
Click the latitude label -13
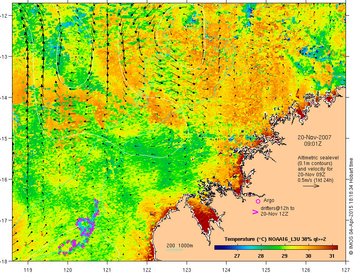(x=4, y=57)
